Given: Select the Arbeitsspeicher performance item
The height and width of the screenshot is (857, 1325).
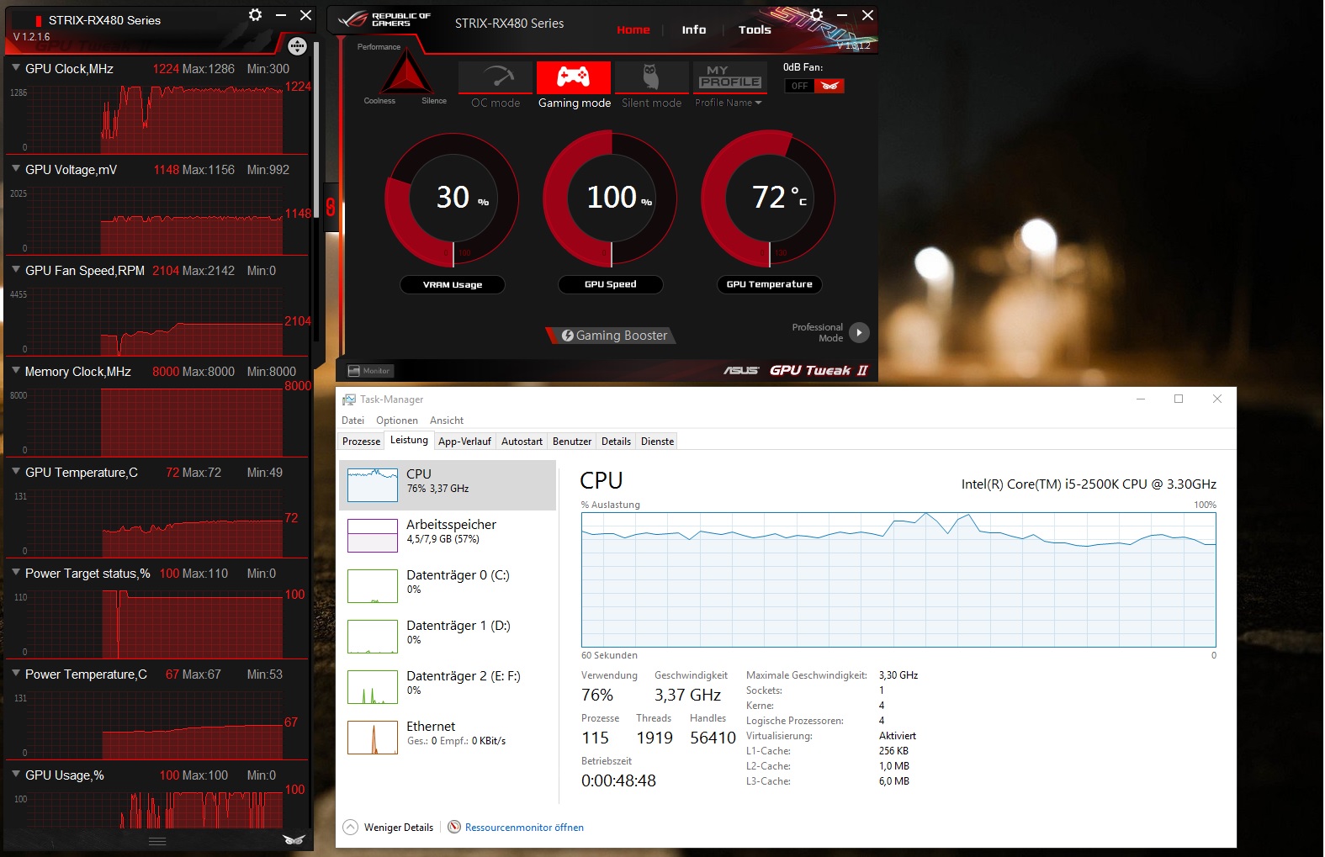Looking at the screenshot, I should click(448, 536).
